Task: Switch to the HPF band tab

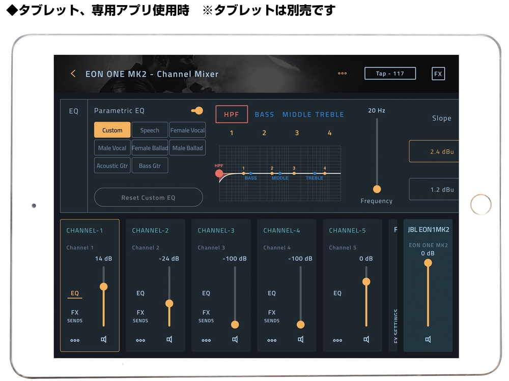Action: (232, 114)
